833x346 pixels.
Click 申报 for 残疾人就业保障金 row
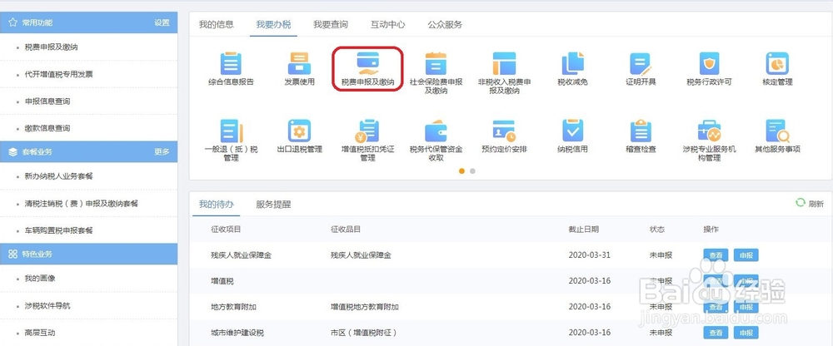(746, 255)
